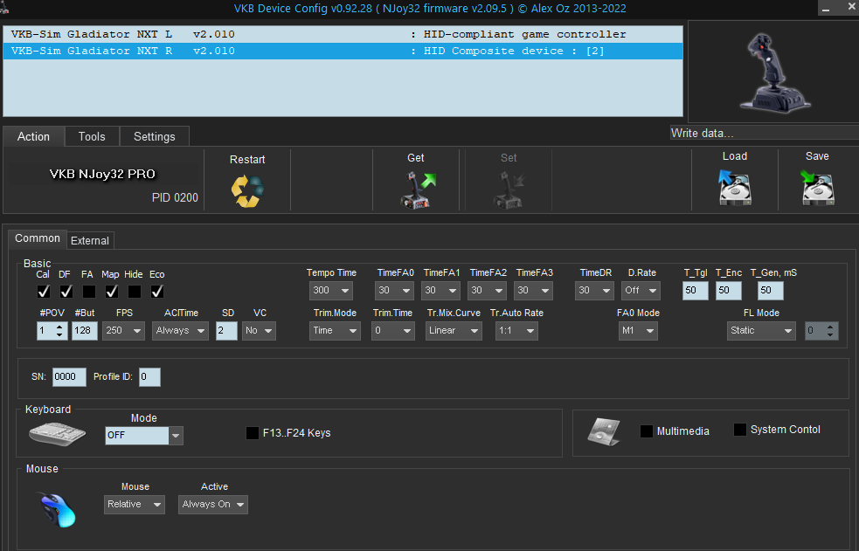Switch to the Common tab
The width and height of the screenshot is (859, 551).
pos(38,238)
